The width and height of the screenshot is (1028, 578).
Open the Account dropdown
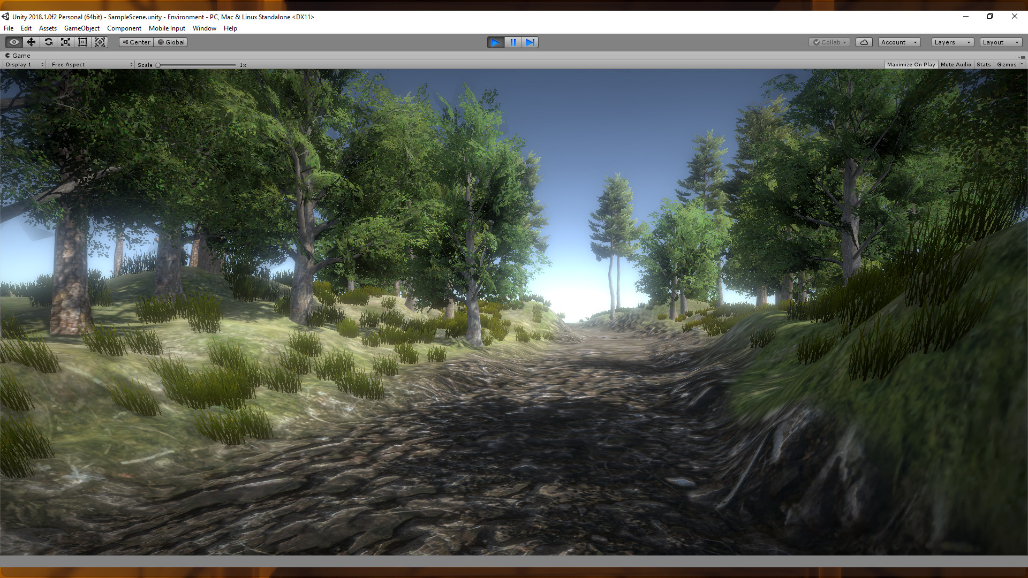pyautogui.click(x=899, y=42)
